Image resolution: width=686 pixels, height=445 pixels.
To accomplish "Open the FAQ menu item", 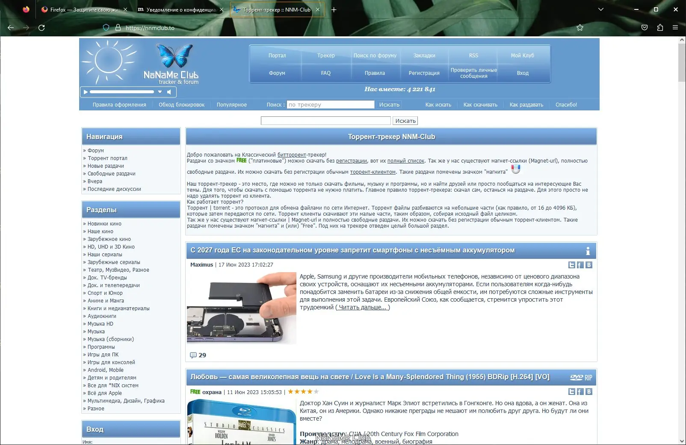I will (326, 73).
